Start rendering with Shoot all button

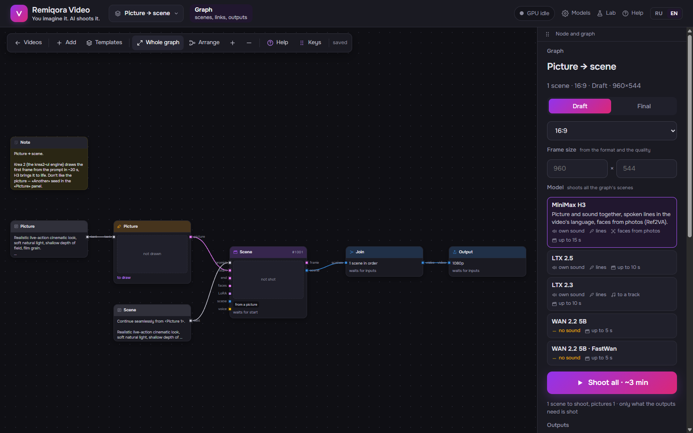click(x=612, y=383)
